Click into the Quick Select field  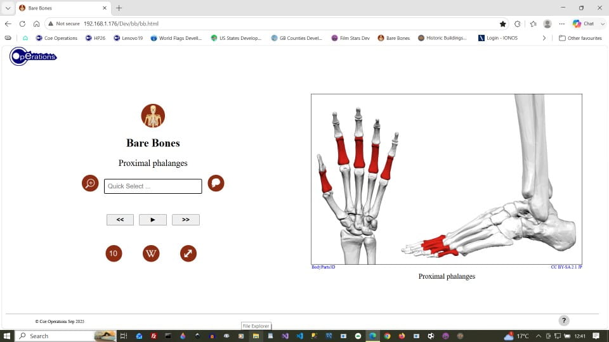(x=153, y=186)
